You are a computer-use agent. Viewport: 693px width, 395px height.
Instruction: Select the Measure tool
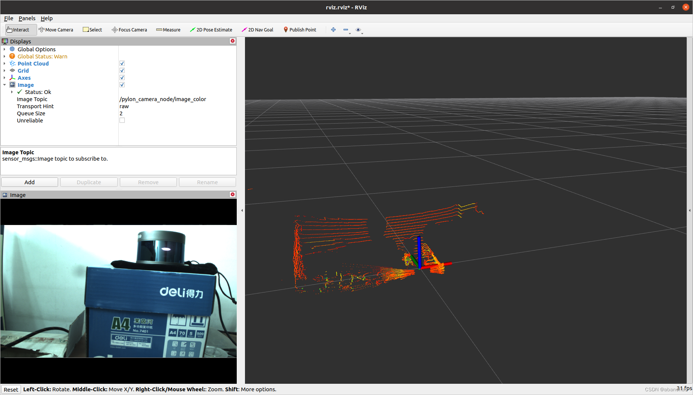pos(168,30)
